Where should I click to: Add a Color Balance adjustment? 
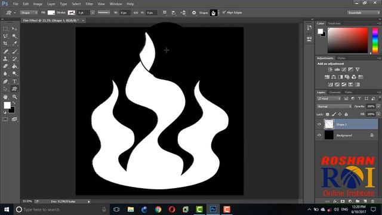[x=334, y=77]
